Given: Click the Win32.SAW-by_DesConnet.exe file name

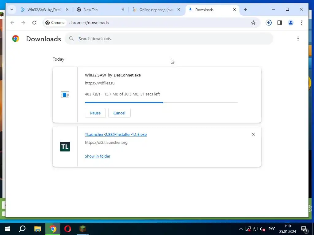Looking at the screenshot, I should [113, 75].
